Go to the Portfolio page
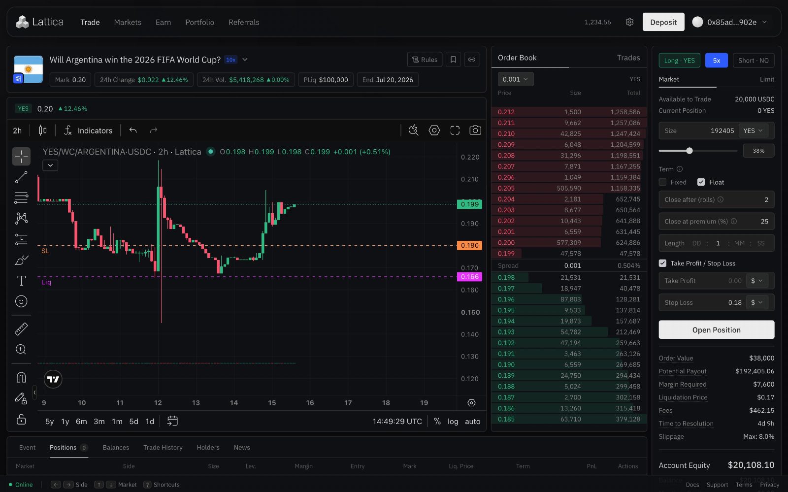 pos(200,22)
